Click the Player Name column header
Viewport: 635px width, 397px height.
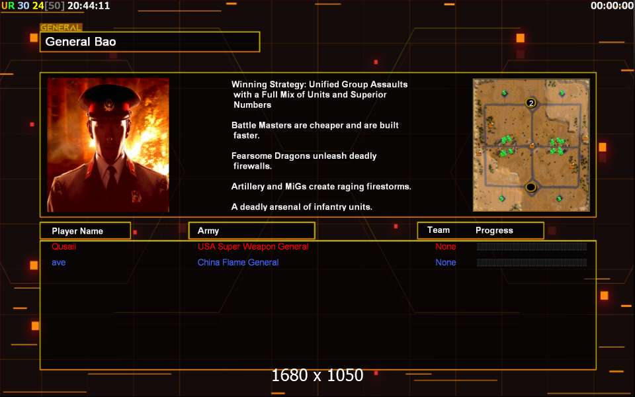click(85, 231)
